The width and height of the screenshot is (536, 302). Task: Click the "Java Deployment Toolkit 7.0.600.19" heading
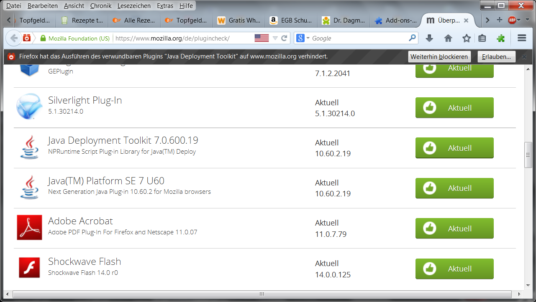point(123,140)
